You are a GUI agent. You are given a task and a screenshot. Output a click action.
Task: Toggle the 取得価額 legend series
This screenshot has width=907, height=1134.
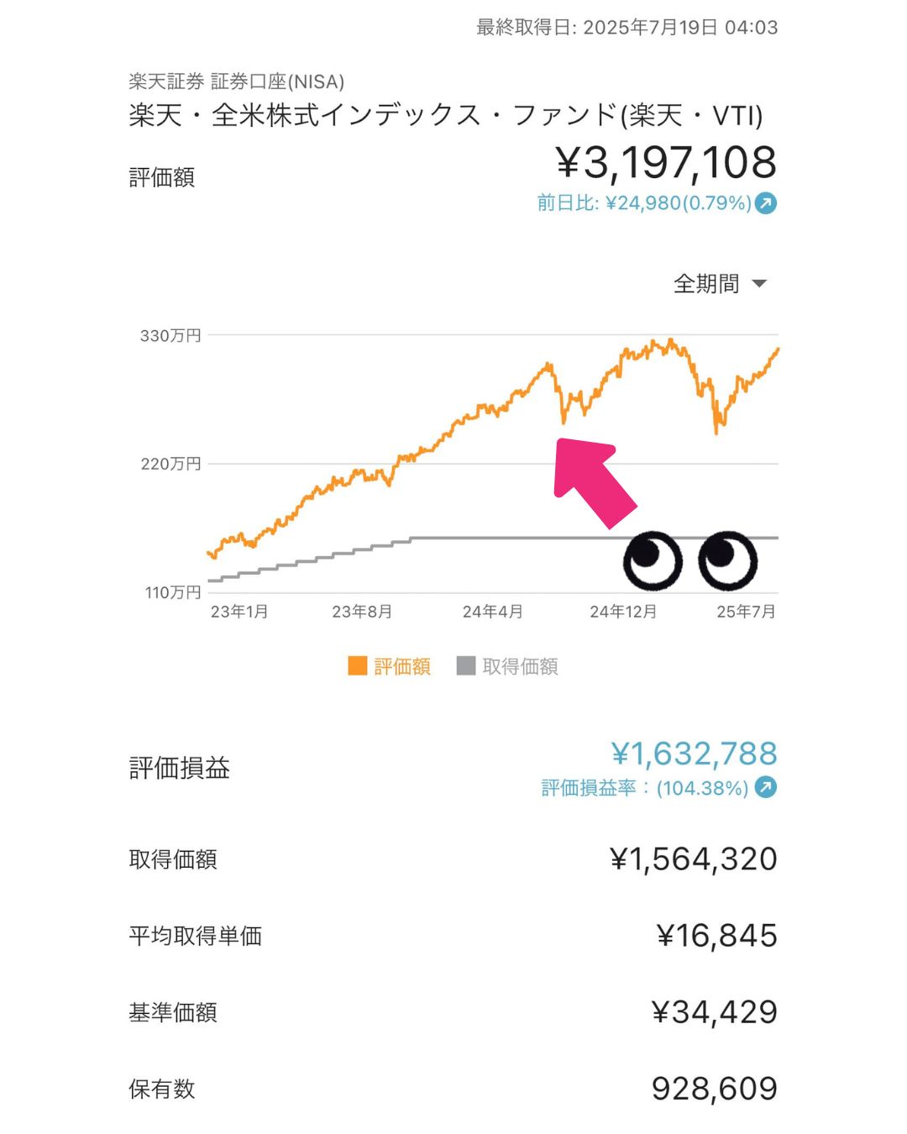pos(507,666)
